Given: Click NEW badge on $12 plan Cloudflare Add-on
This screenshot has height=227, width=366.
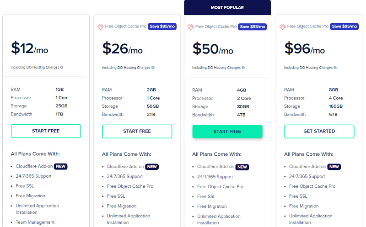Looking at the screenshot, I should click(61, 166).
